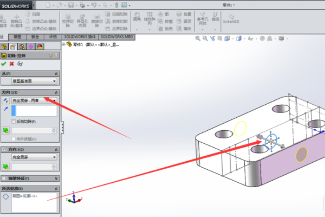Click the 曲线 curves tool
Image resolution: width=325 pixels, height=217 pixels.
click(216, 17)
